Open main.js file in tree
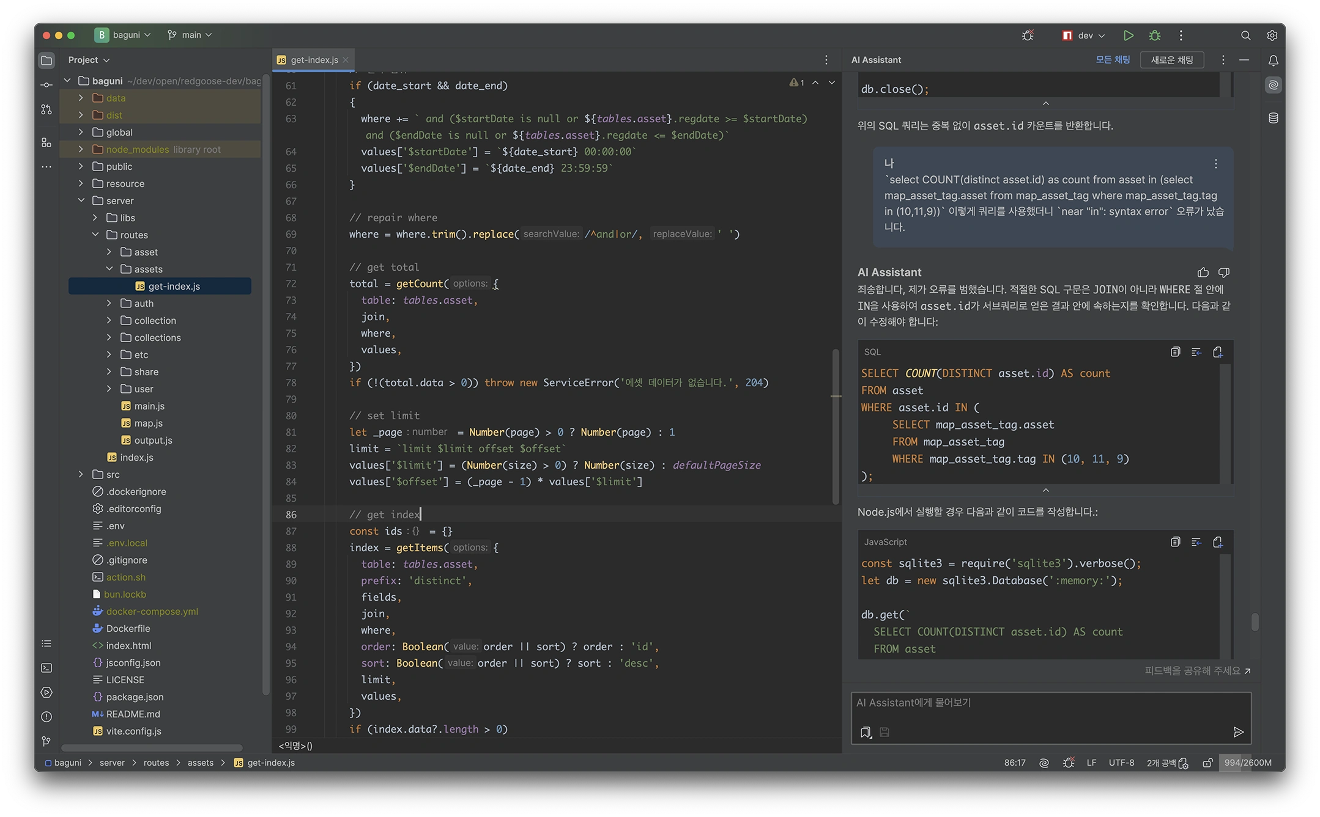This screenshot has width=1320, height=817. click(x=149, y=406)
